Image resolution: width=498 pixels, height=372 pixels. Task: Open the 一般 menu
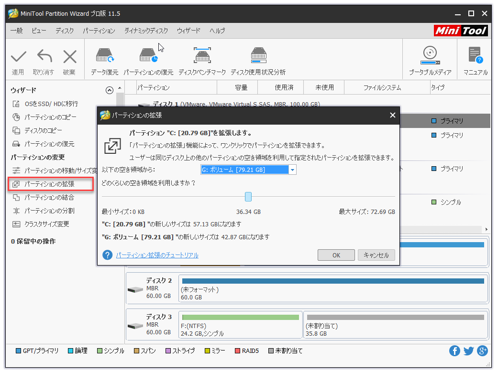click(17, 31)
